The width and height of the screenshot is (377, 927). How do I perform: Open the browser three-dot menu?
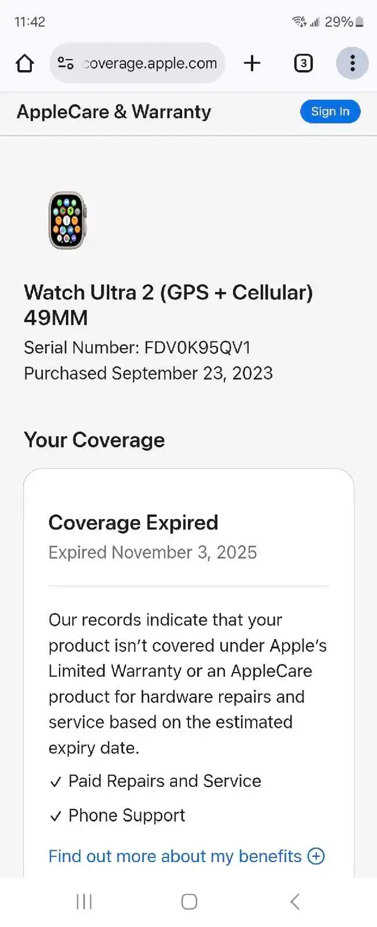[352, 63]
